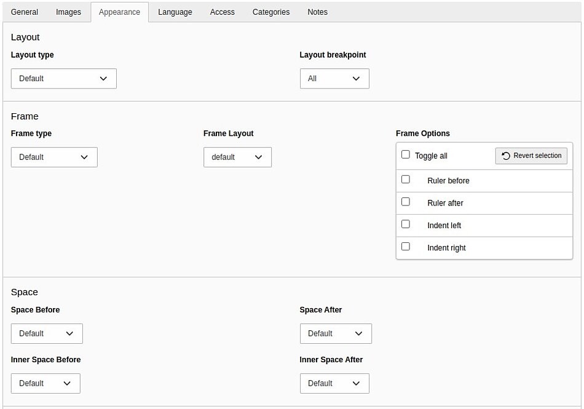Image resolution: width=584 pixels, height=409 pixels.
Task: Enable the Toggle all checkbox
Action: (406, 155)
